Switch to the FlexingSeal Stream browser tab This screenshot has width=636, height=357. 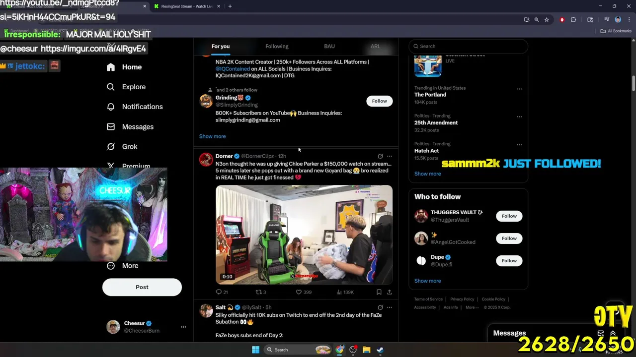(187, 6)
